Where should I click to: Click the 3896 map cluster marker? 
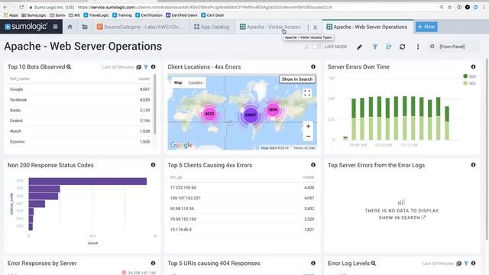pyautogui.click(x=274, y=110)
